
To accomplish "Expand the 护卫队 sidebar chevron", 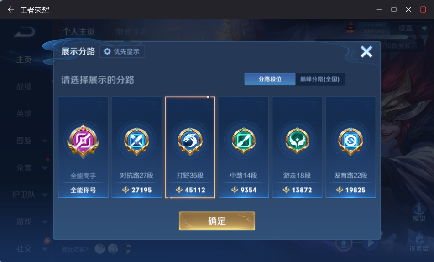I will point(45,195).
